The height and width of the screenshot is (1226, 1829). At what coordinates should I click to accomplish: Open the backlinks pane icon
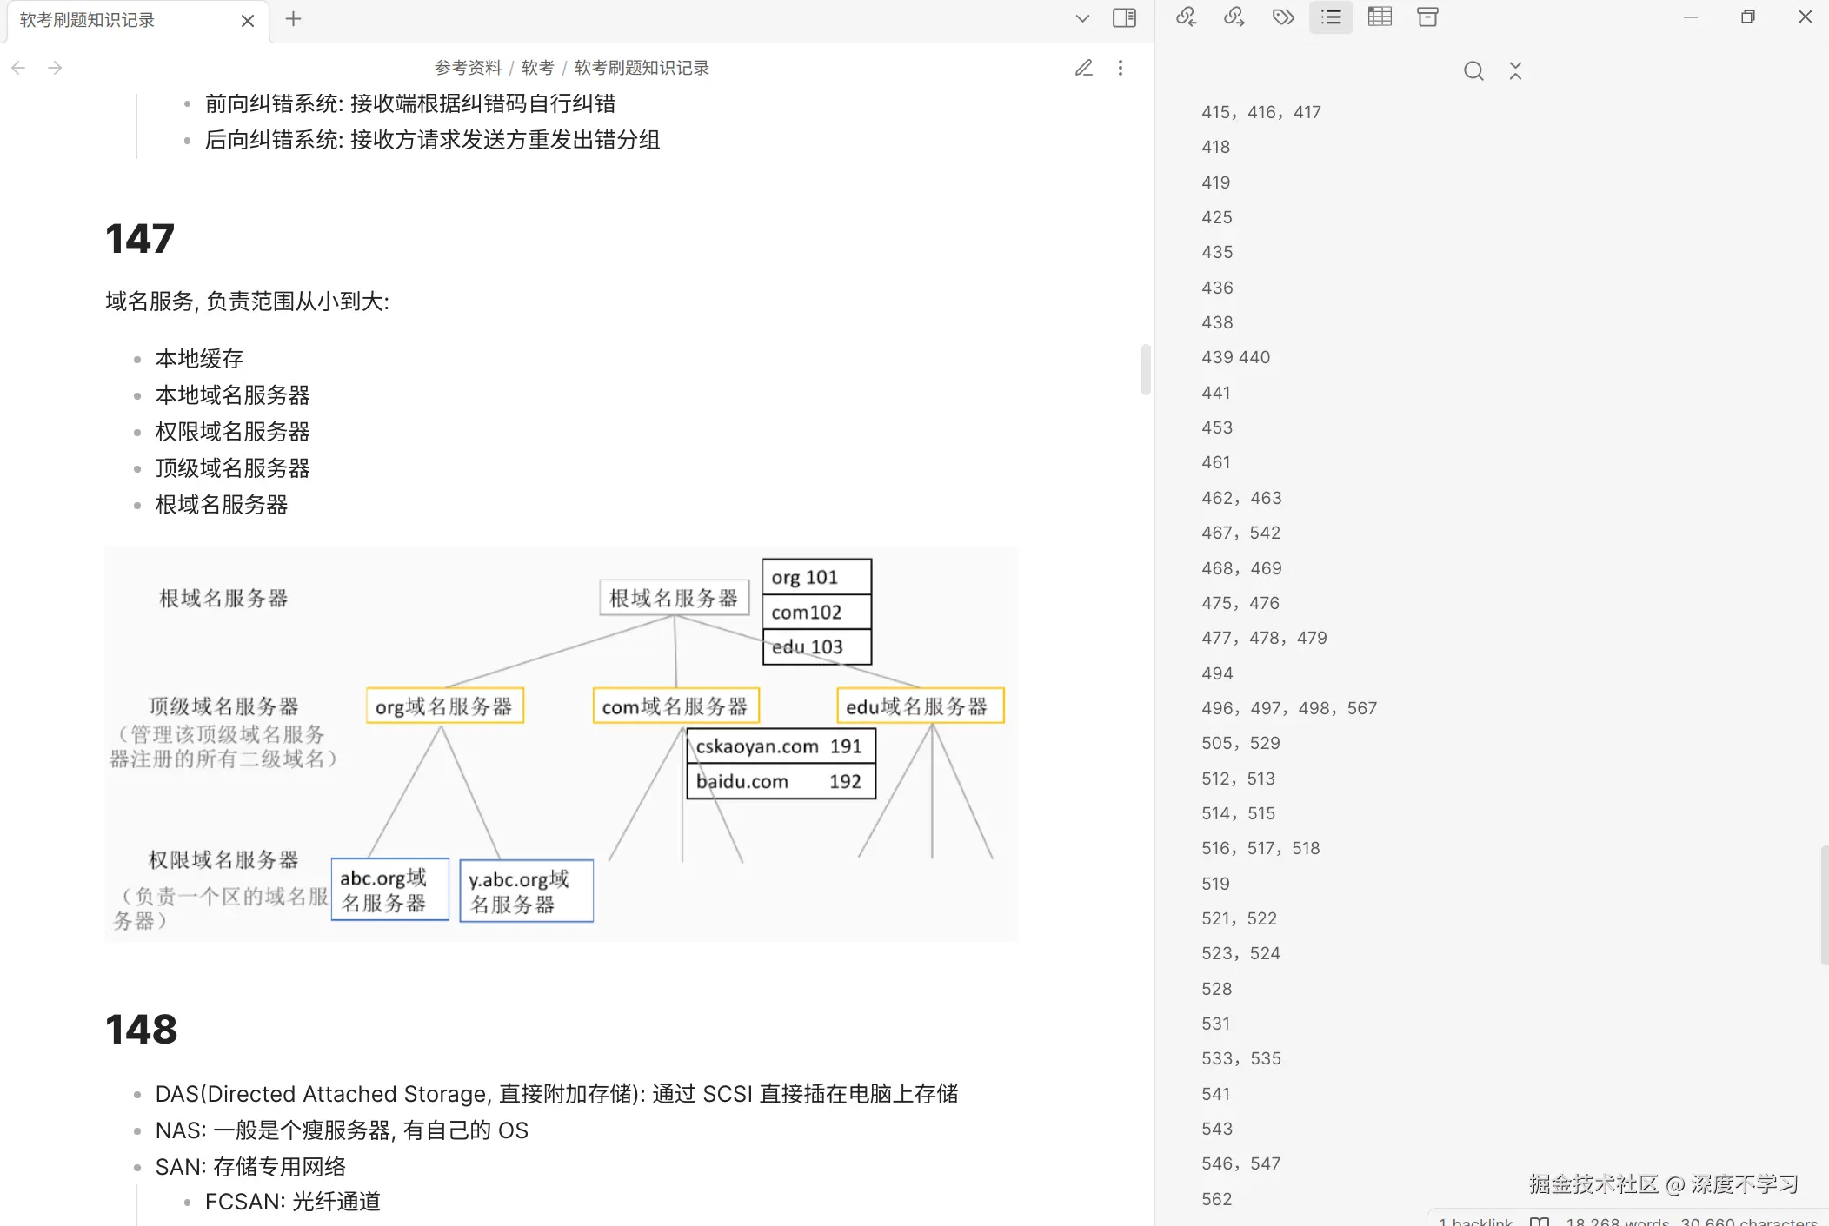click(x=1186, y=17)
